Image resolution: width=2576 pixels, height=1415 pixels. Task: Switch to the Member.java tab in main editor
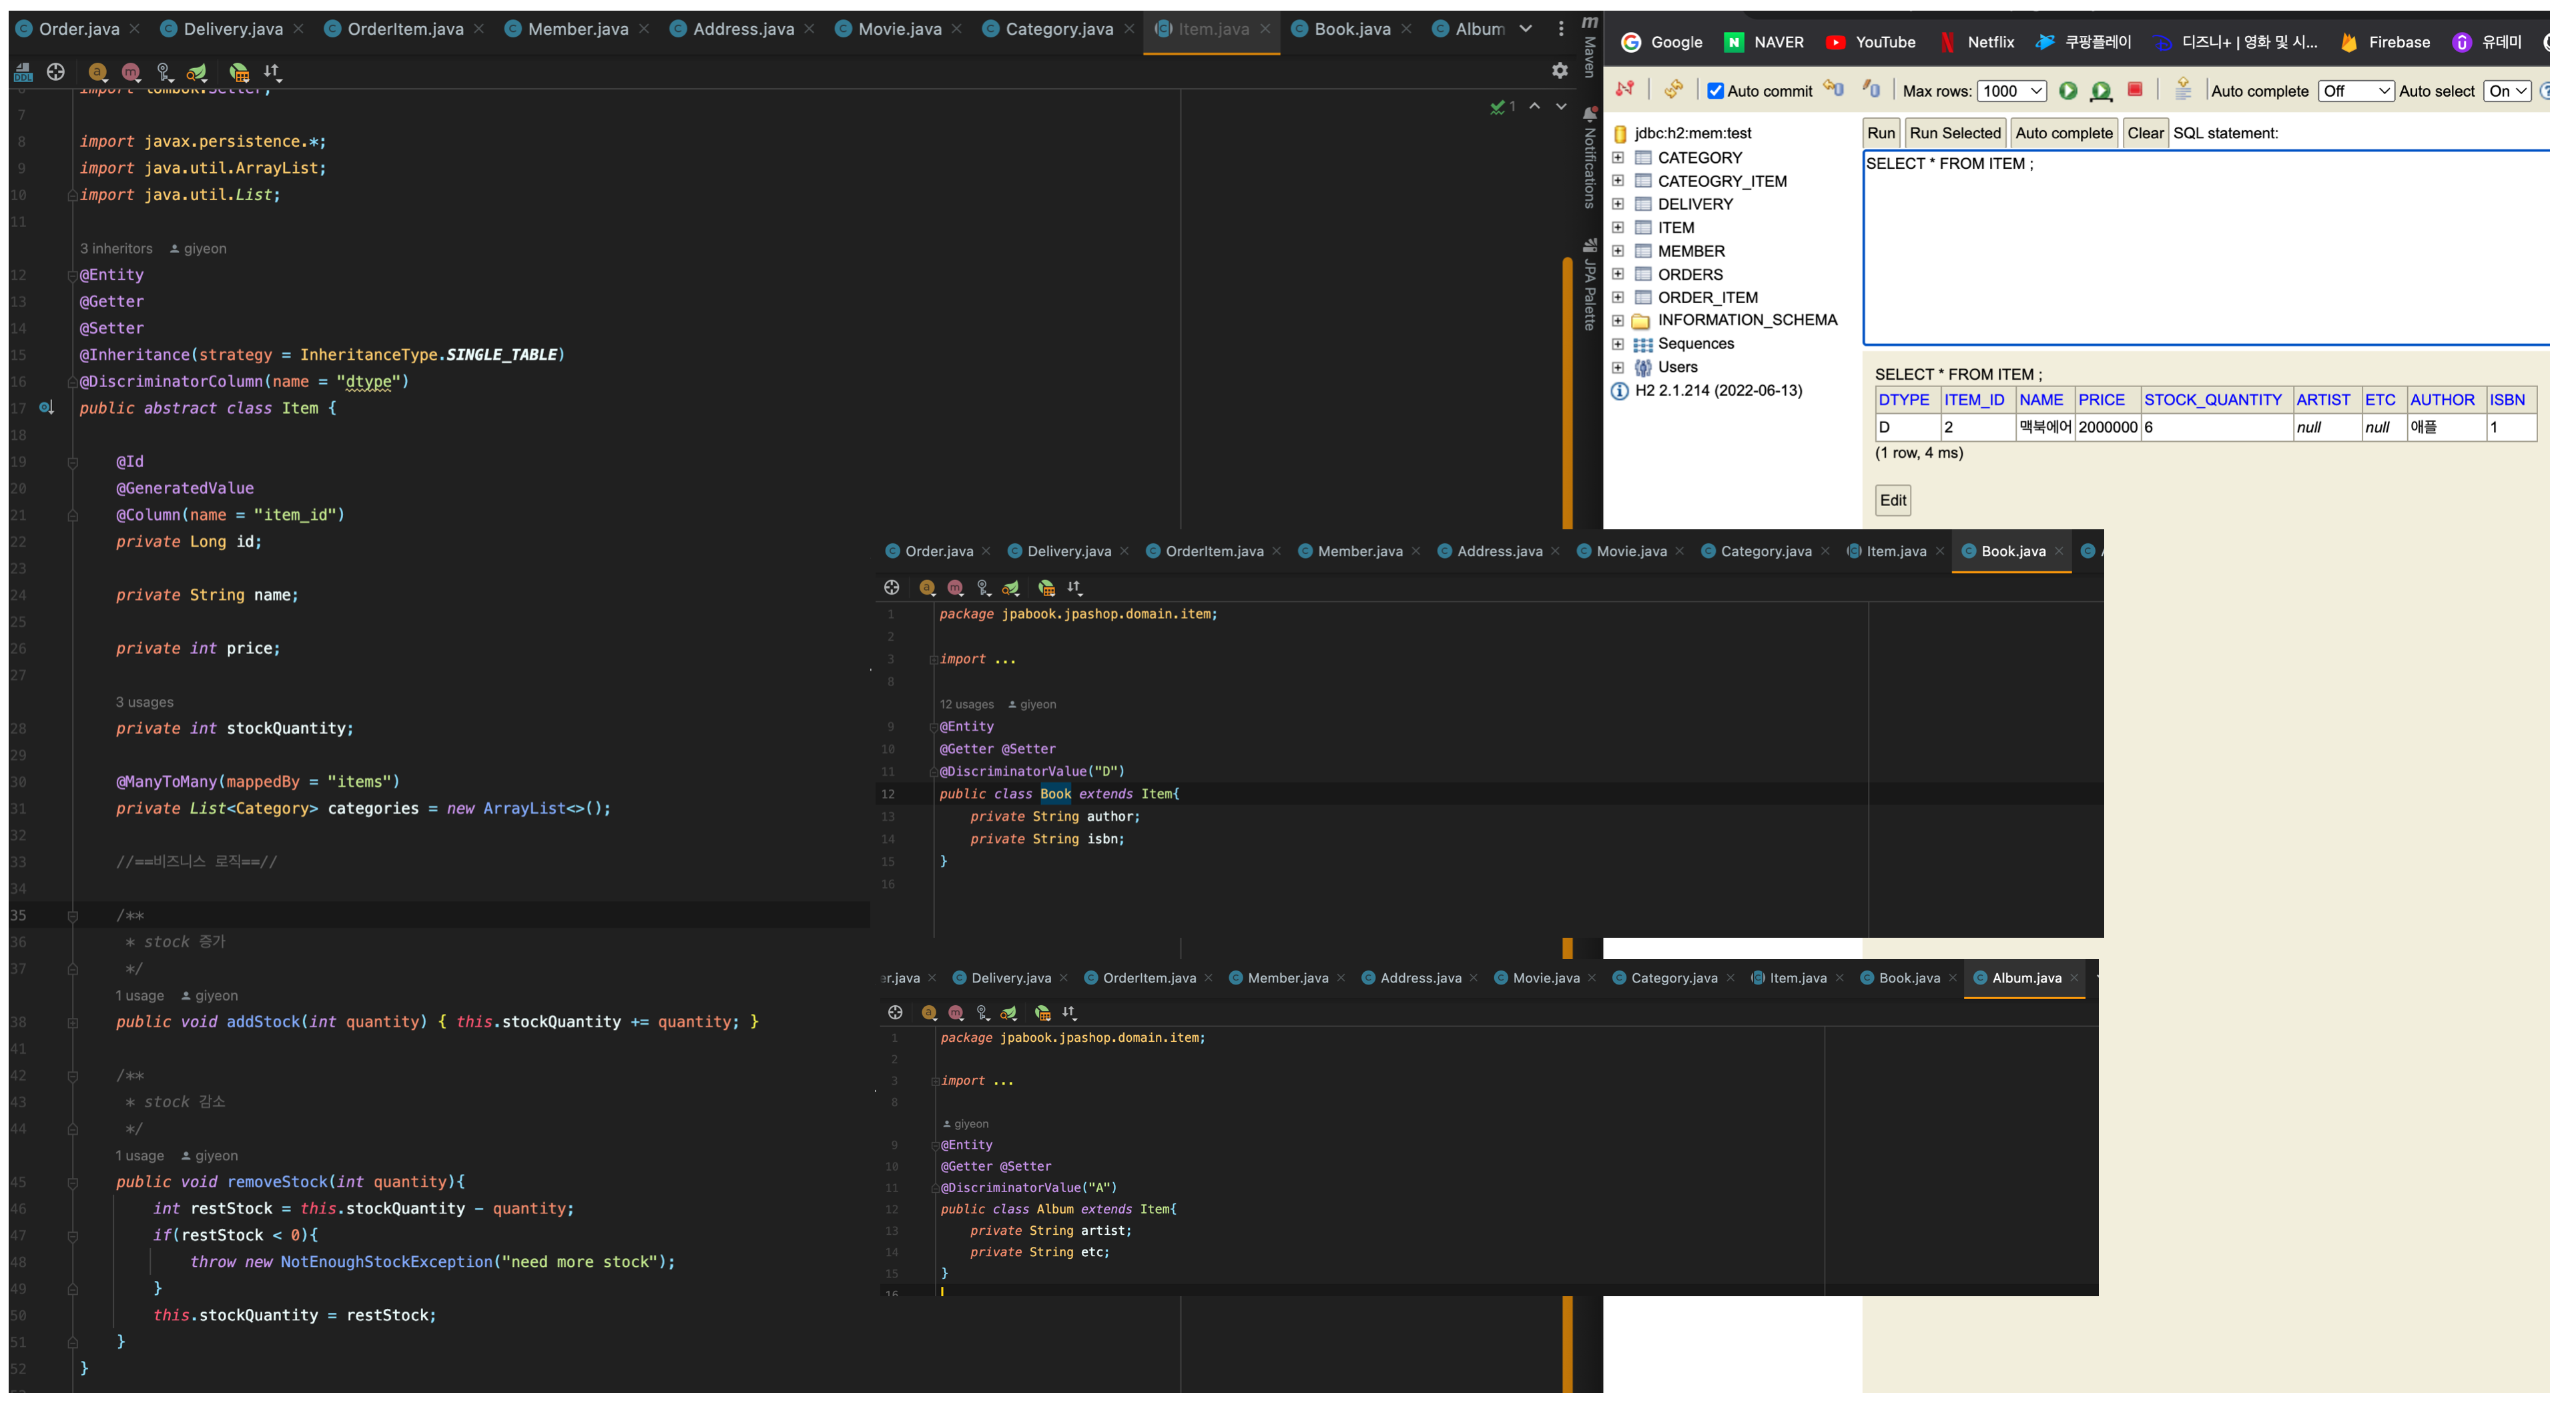(x=577, y=29)
